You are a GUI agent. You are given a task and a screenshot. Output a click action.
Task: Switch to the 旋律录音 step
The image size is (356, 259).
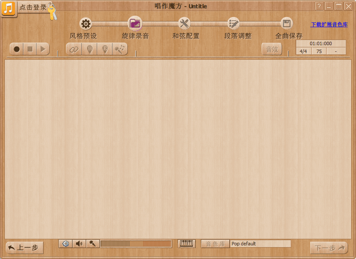pyautogui.click(x=135, y=24)
